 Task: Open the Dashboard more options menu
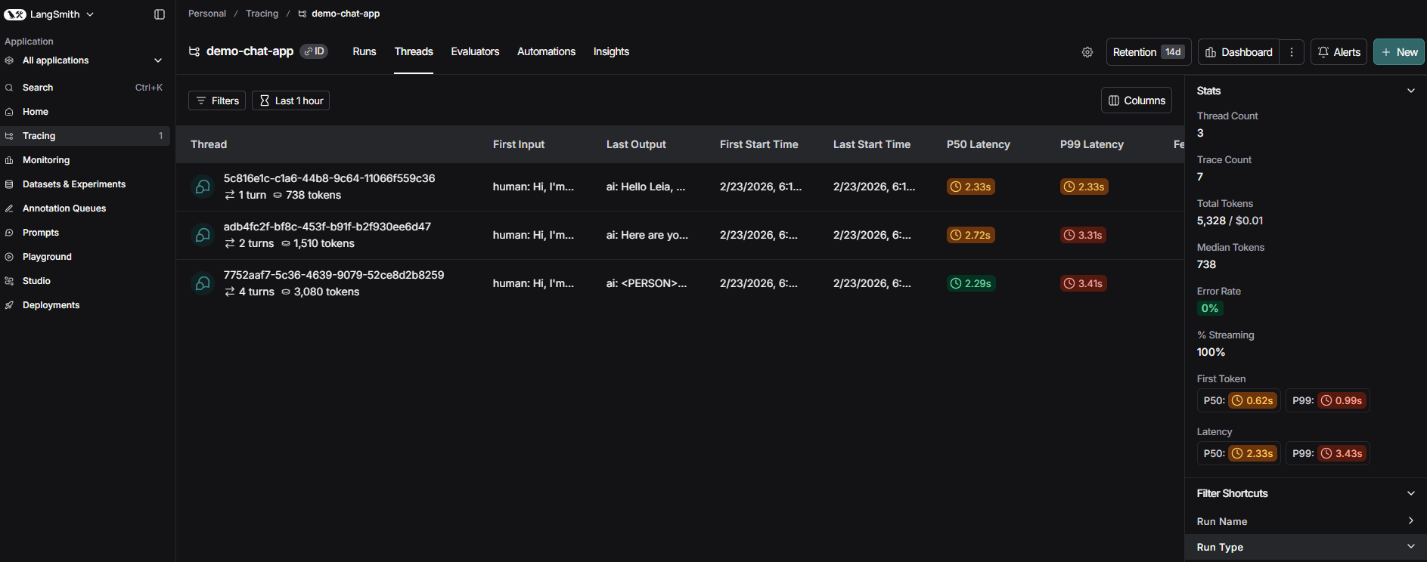[1292, 52]
